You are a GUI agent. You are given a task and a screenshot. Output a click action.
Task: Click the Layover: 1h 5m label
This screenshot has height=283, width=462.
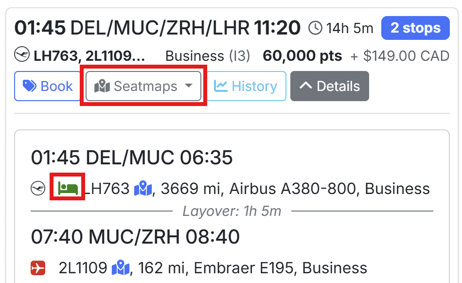(x=231, y=212)
